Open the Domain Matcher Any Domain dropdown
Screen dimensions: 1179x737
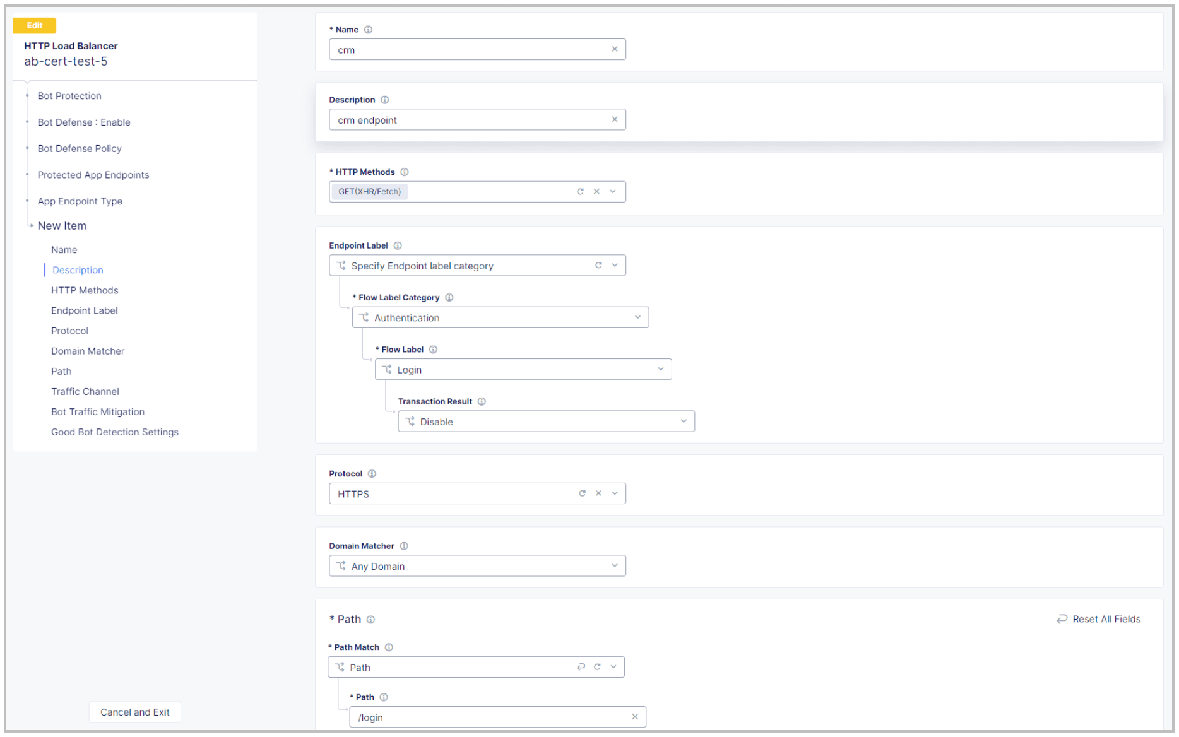[614, 565]
